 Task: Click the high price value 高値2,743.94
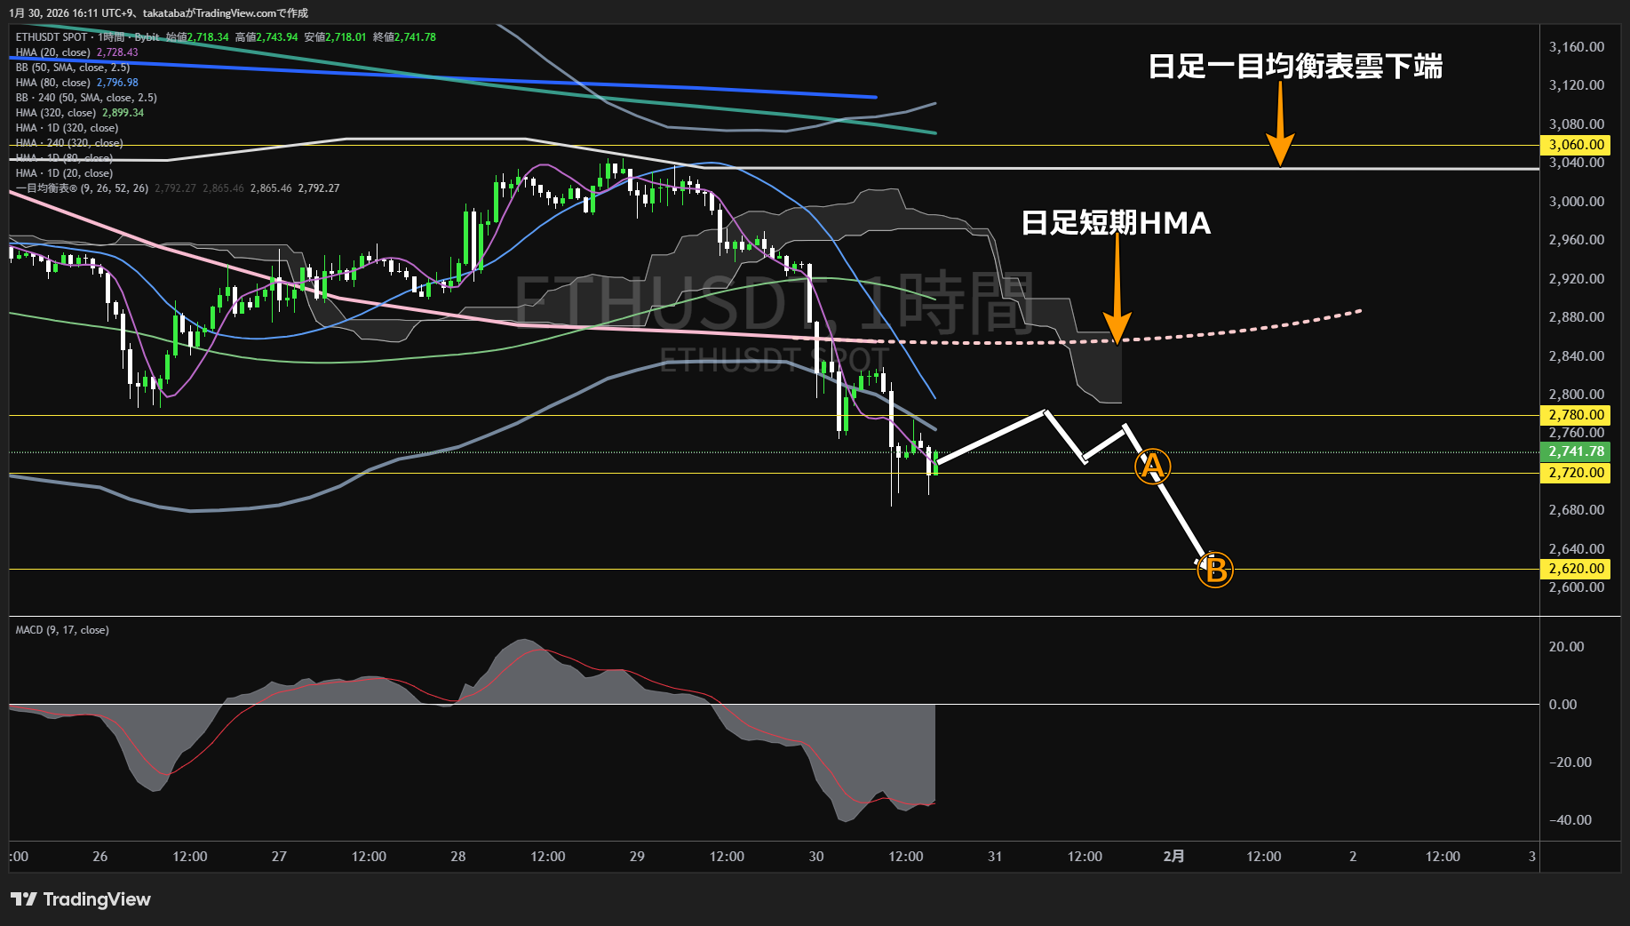click(266, 37)
